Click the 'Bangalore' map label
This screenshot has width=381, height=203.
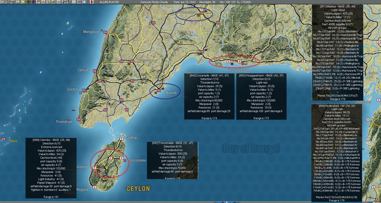[146, 61]
